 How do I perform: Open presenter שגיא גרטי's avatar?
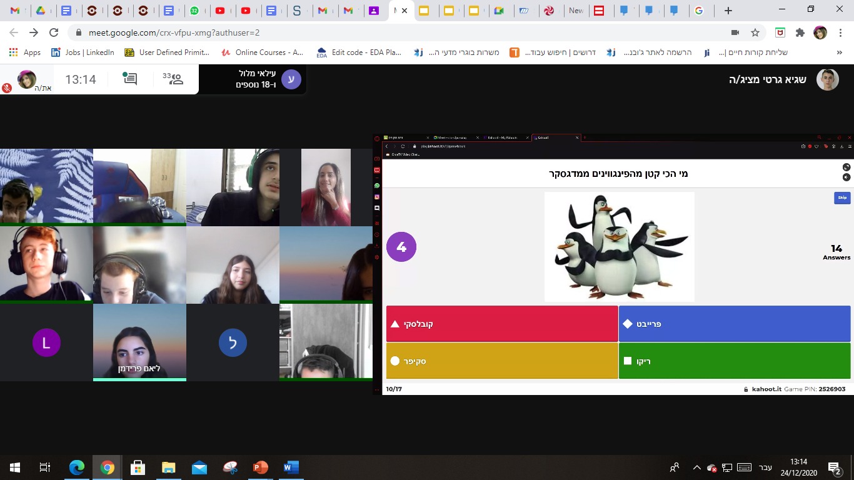(827, 80)
